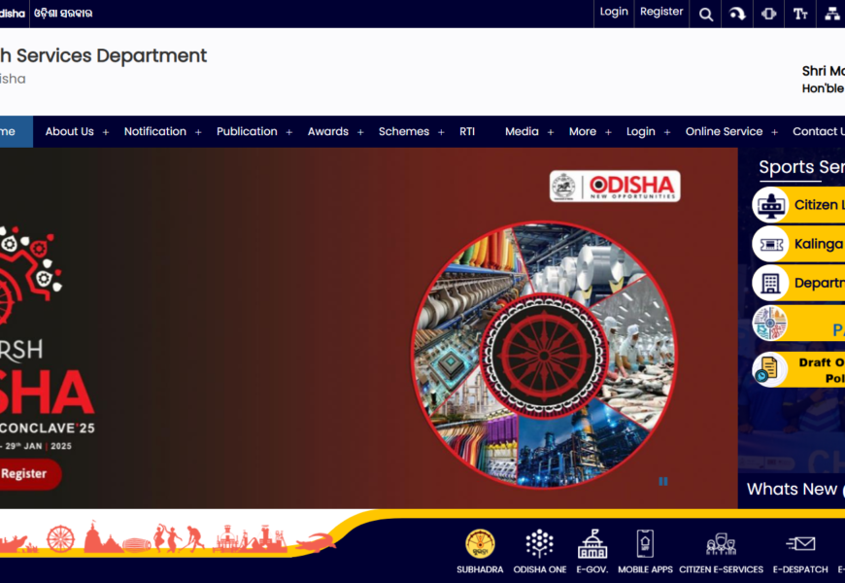Viewport: 845px width, 583px height.
Task: Open the E-Gov. building icon
Action: pyautogui.click(x=591, y=544)
